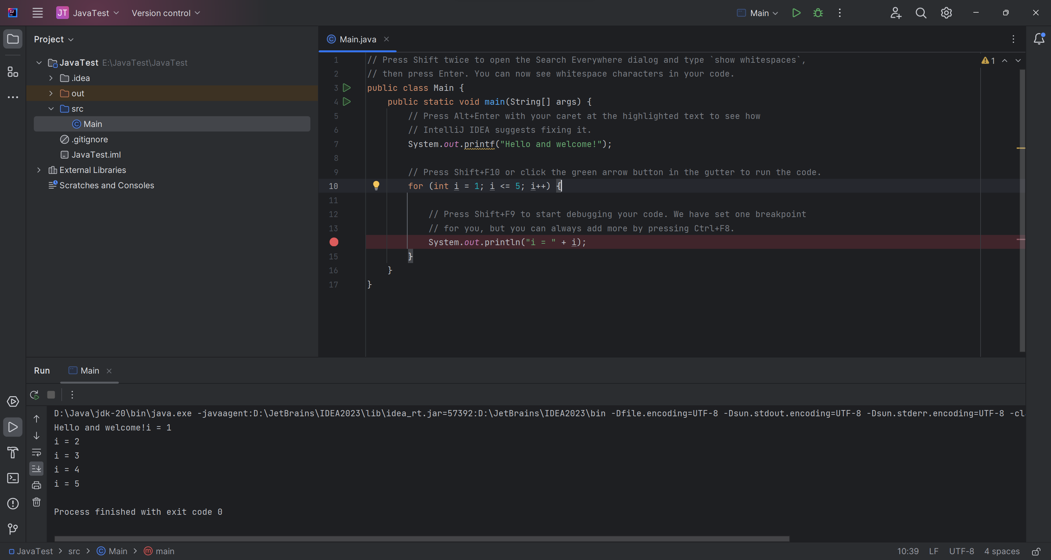
Task: Open the Terminal tool window
Action: pyautogui.click(x=13, y=478)
